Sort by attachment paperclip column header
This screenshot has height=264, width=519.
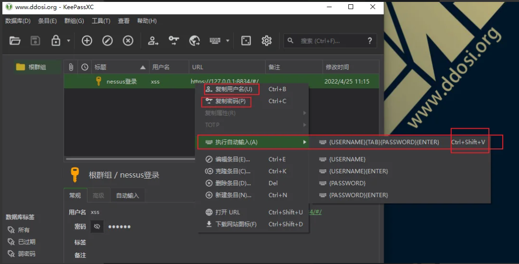click(x=71, y=67)
